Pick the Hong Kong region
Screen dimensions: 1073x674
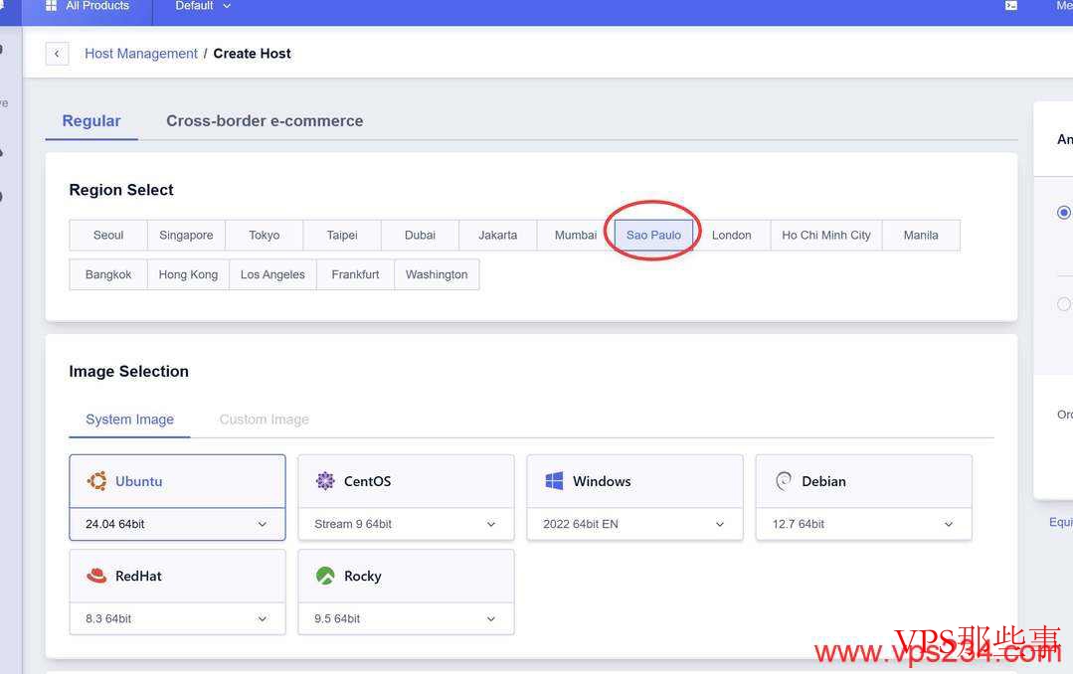tap(188, 274)
